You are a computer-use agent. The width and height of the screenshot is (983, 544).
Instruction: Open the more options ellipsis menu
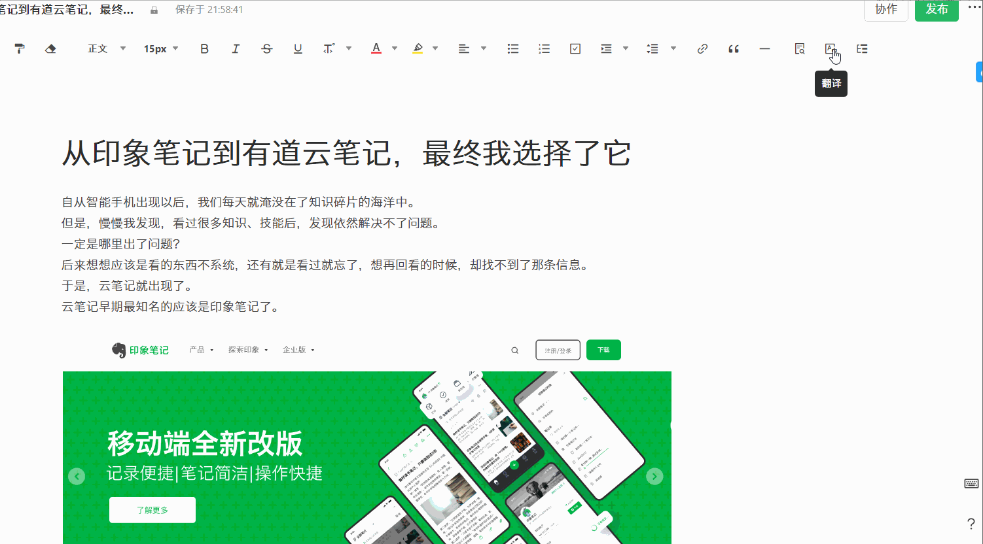[974, 7]
